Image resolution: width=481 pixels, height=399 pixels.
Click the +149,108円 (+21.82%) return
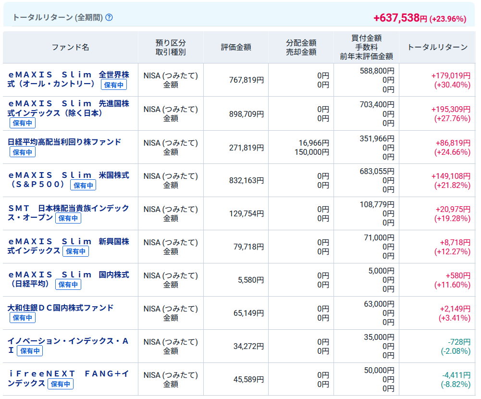click(x=451, y=181)
